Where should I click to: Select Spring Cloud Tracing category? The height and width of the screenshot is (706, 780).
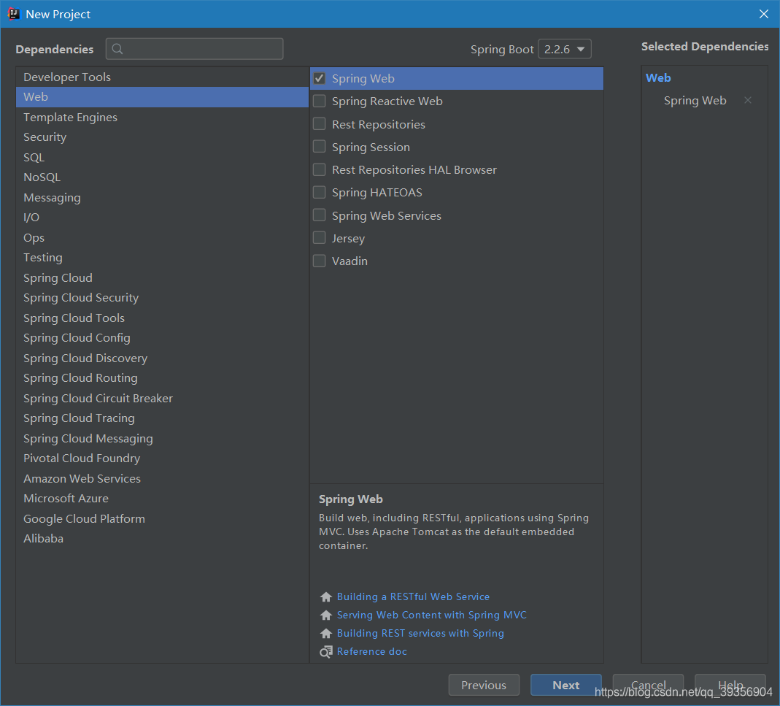[162, 418]
